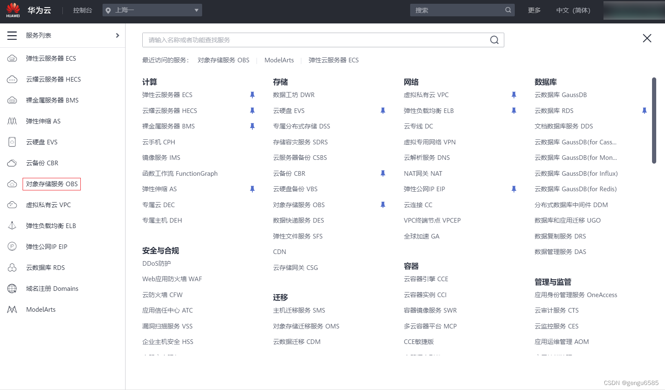665x390 pixels.
Task: Open 云监控服务 CES service
Action: (x=557, y=326)
